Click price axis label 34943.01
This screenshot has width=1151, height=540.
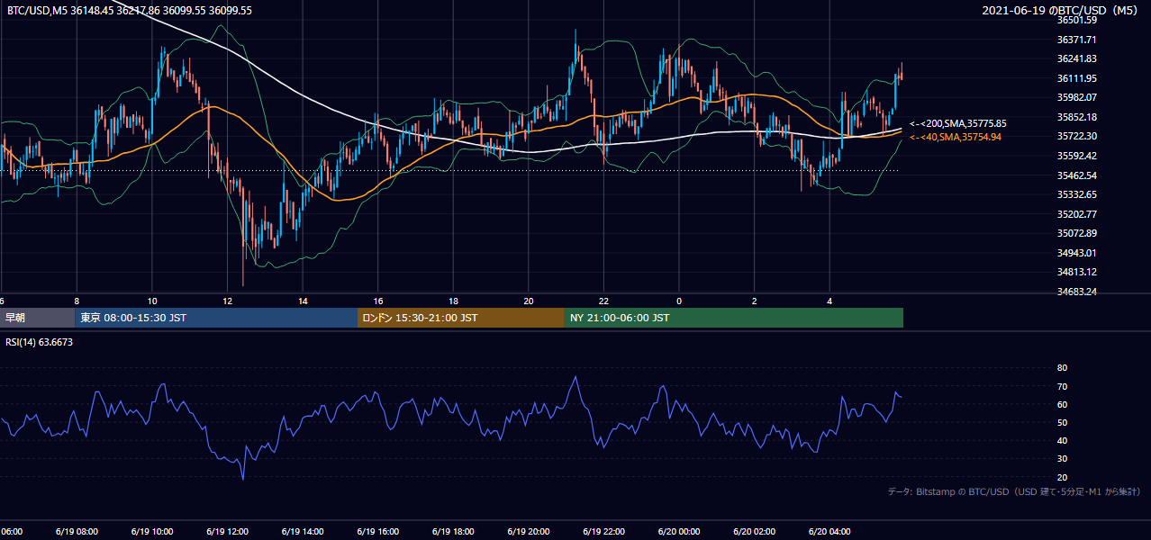click(x=1076, y=253)
